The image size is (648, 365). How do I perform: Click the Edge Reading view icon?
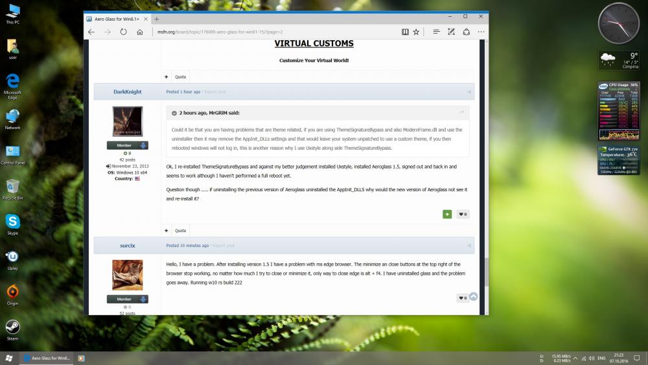click(x=405, y=32)
